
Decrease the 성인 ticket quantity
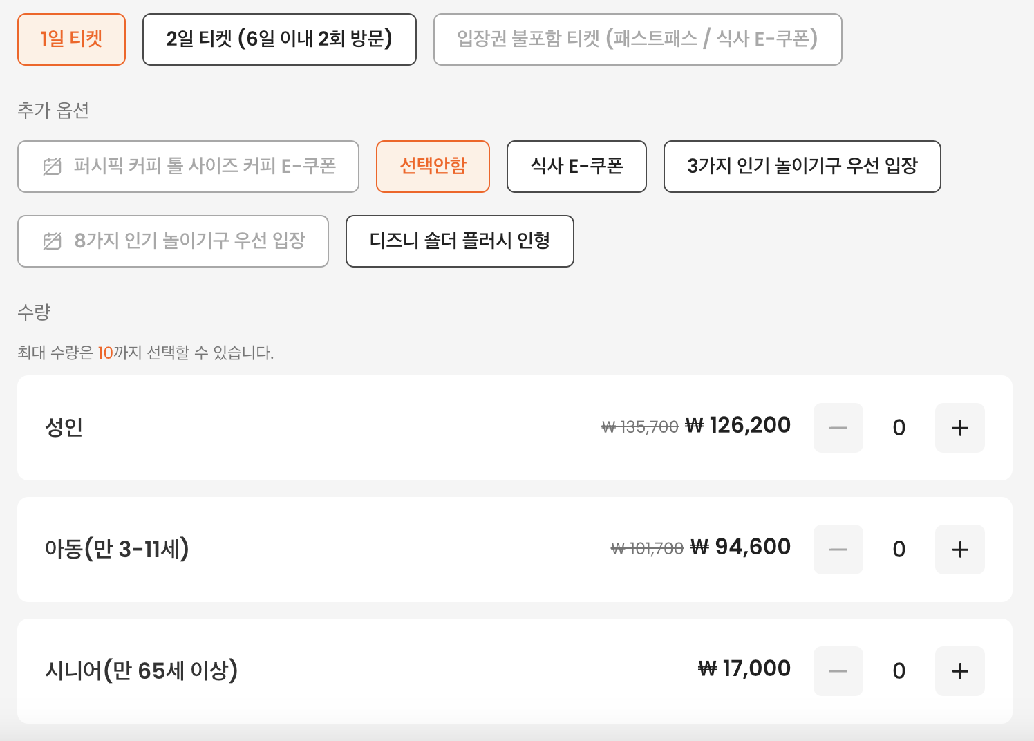click(838, 428)
